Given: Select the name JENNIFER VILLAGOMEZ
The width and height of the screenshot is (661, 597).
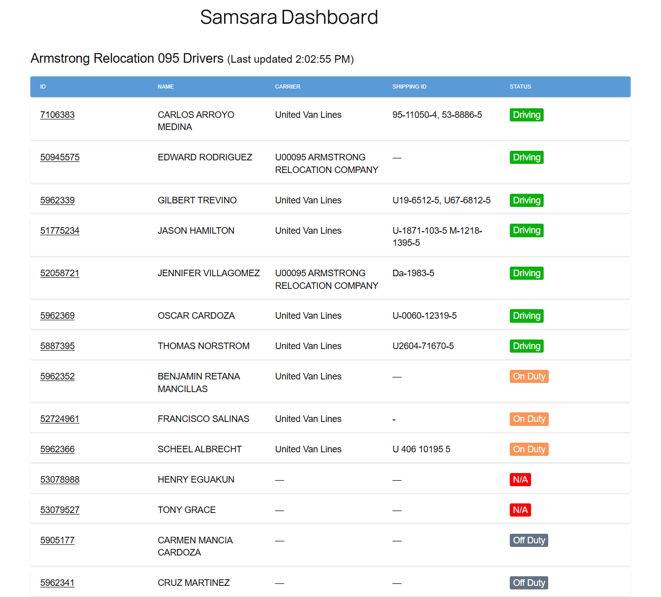Looking at the screenshot, I should click(x=209, y=273).
